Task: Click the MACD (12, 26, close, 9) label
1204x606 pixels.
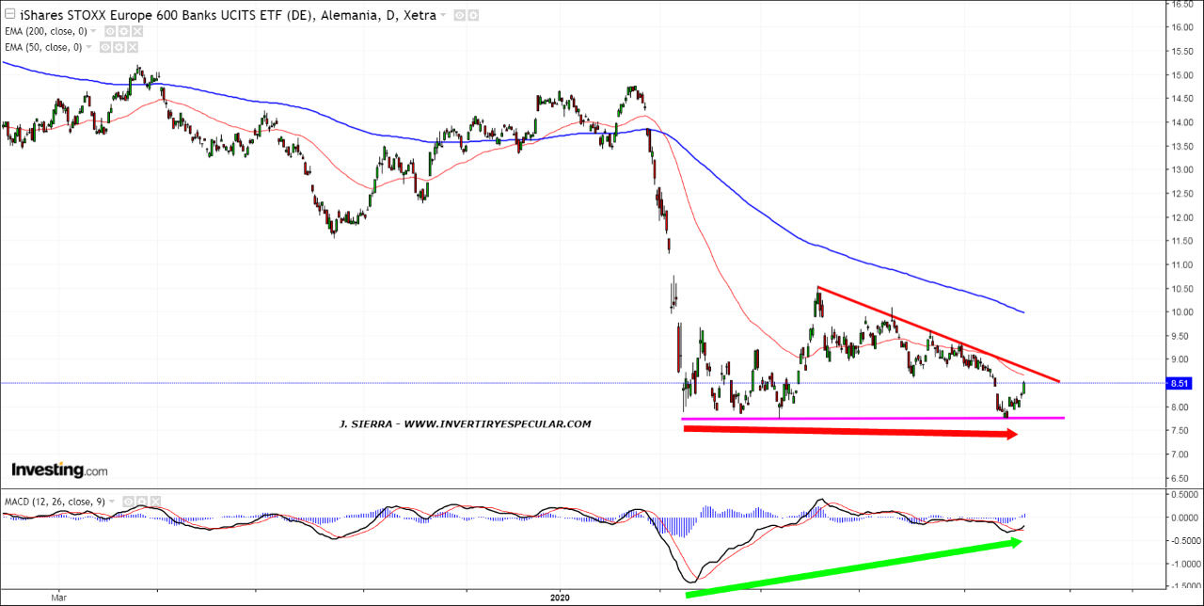Action: pos(53,502)
